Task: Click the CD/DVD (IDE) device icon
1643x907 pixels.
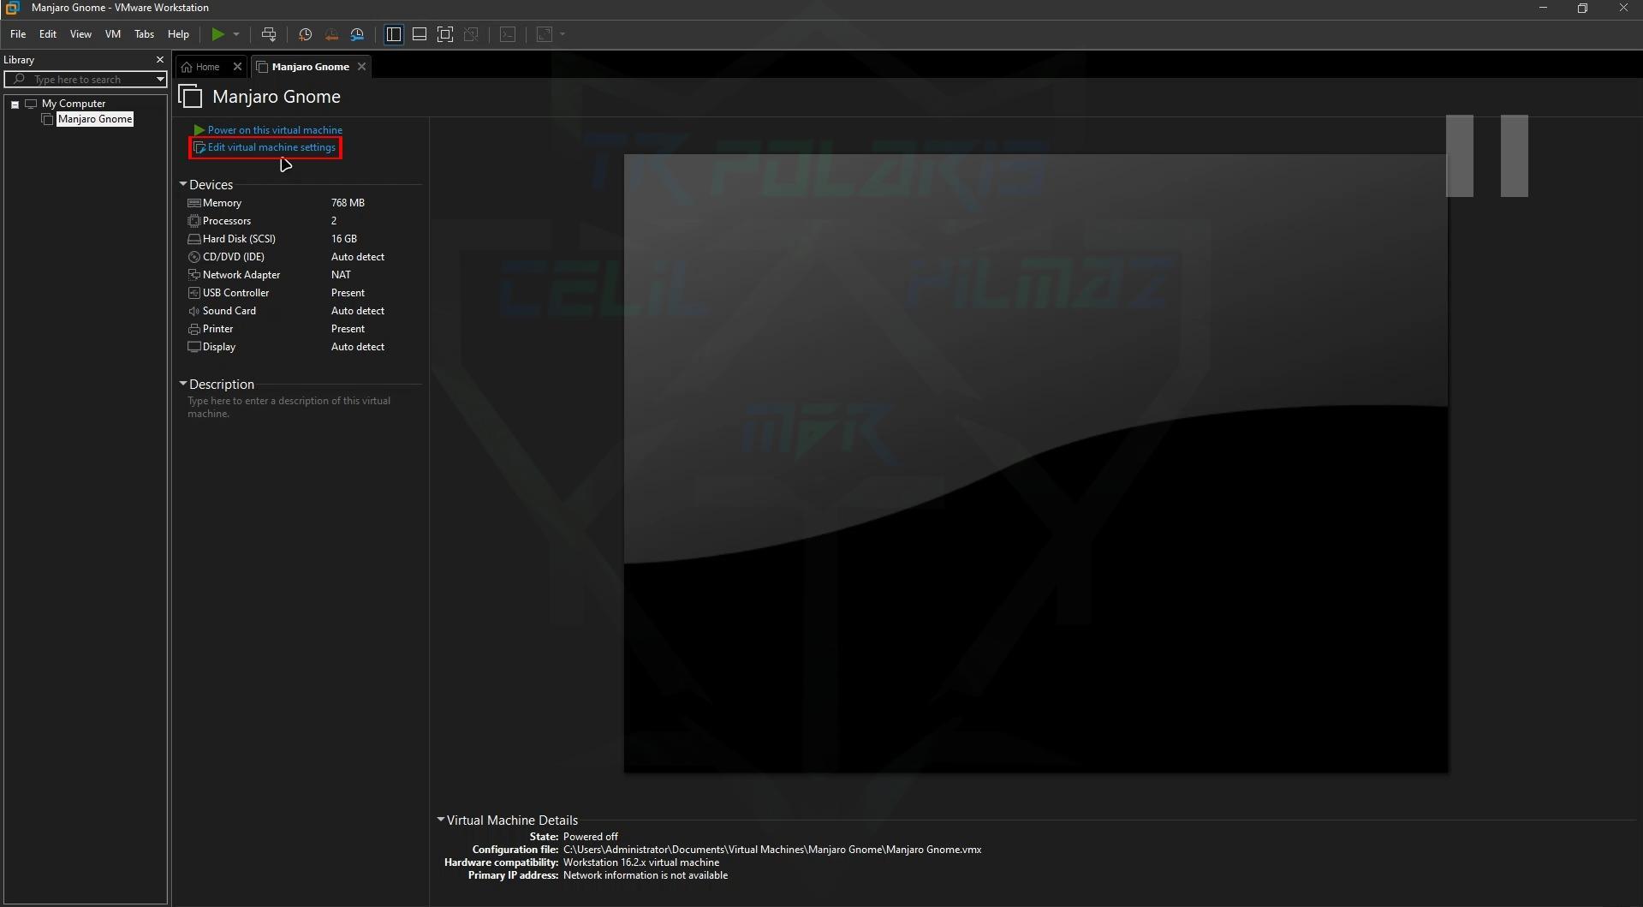Action: pos(194,257)
